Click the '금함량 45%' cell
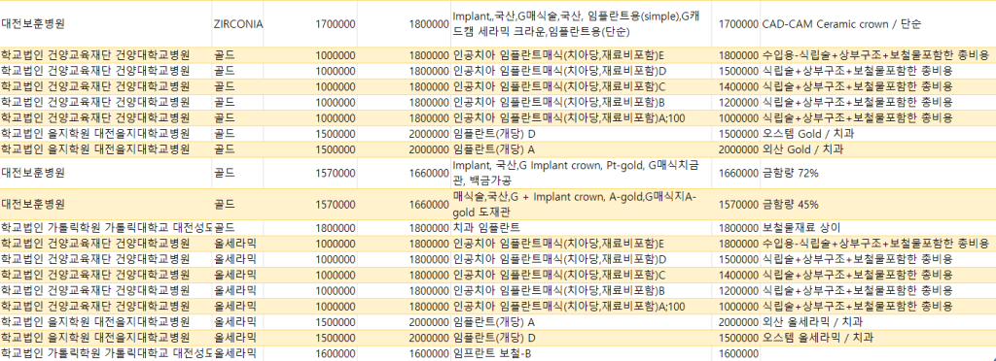 coord(877,204)
